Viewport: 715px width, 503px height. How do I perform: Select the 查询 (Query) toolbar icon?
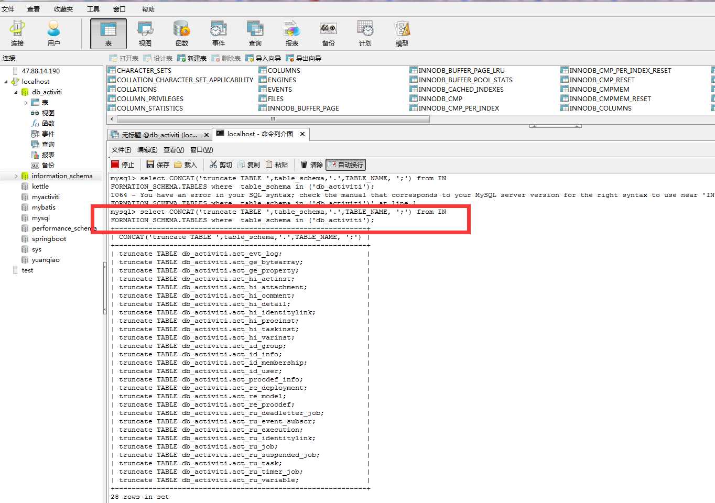255,34
